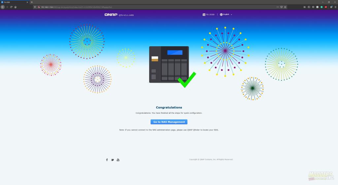Click the note about QNAP Qfinder
The image size is (338, 185).
[169, 130]
